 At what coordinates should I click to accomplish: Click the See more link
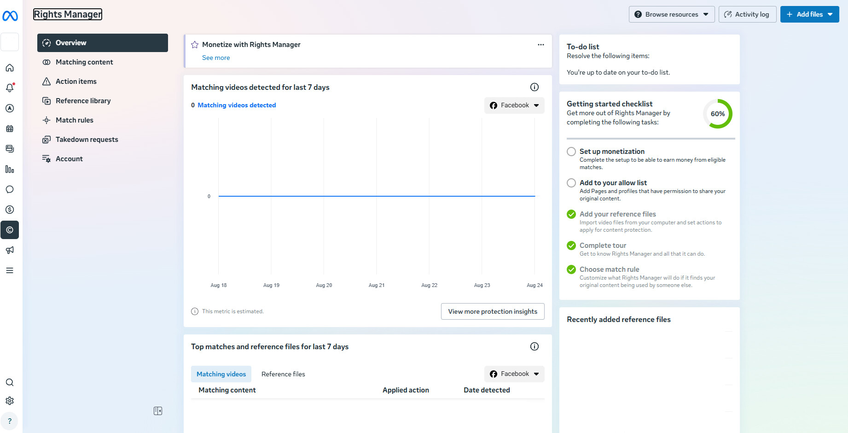[216, 58]
